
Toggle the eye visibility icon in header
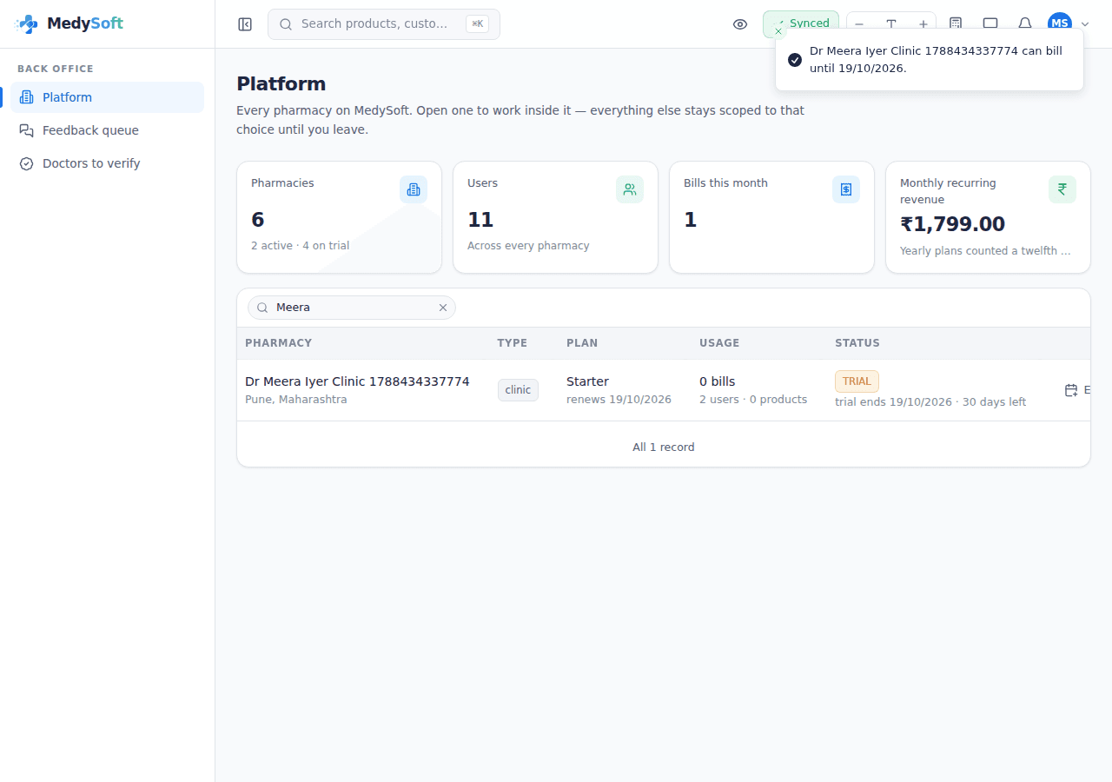point(740,24)
